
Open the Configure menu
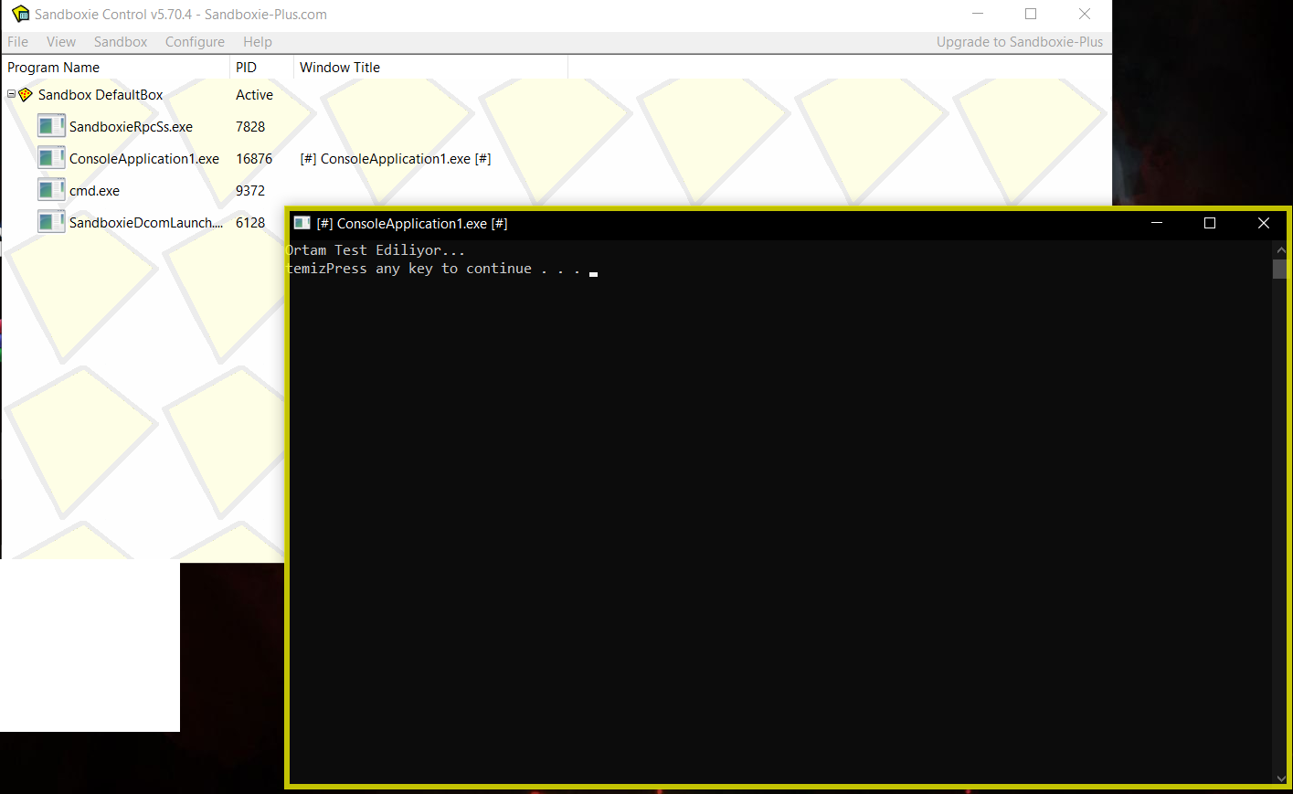(x=195, y=42)
